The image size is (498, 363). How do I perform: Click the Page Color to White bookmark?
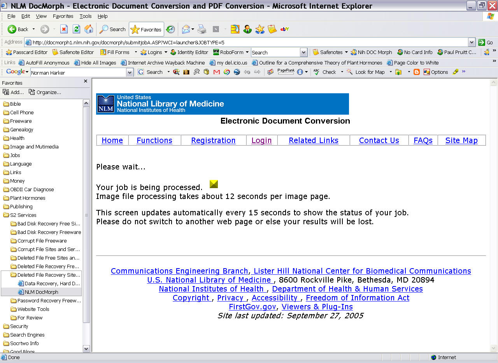tap(413, 63)
